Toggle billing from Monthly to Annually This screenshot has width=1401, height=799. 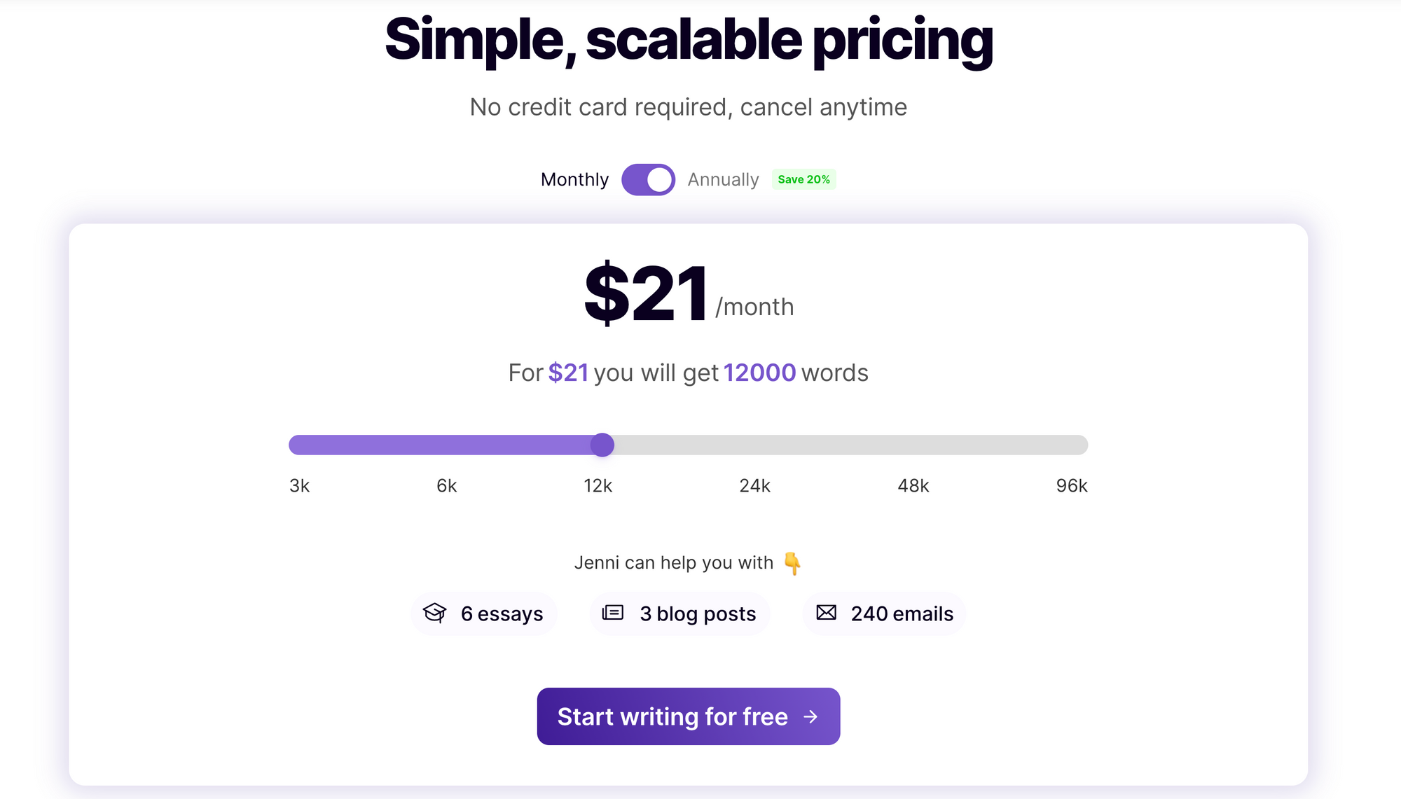click(647, 179)
